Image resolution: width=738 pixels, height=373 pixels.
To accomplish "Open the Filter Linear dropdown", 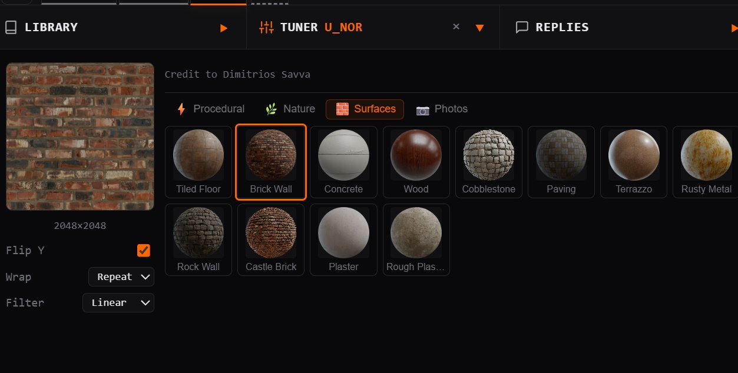I will (118, 302).
